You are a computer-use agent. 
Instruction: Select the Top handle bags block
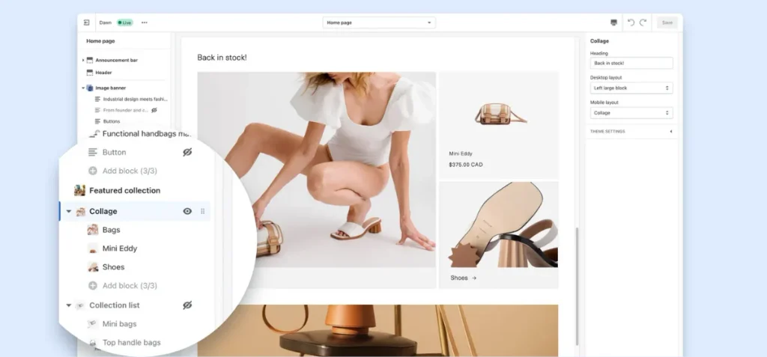click(x=132, y=342)
